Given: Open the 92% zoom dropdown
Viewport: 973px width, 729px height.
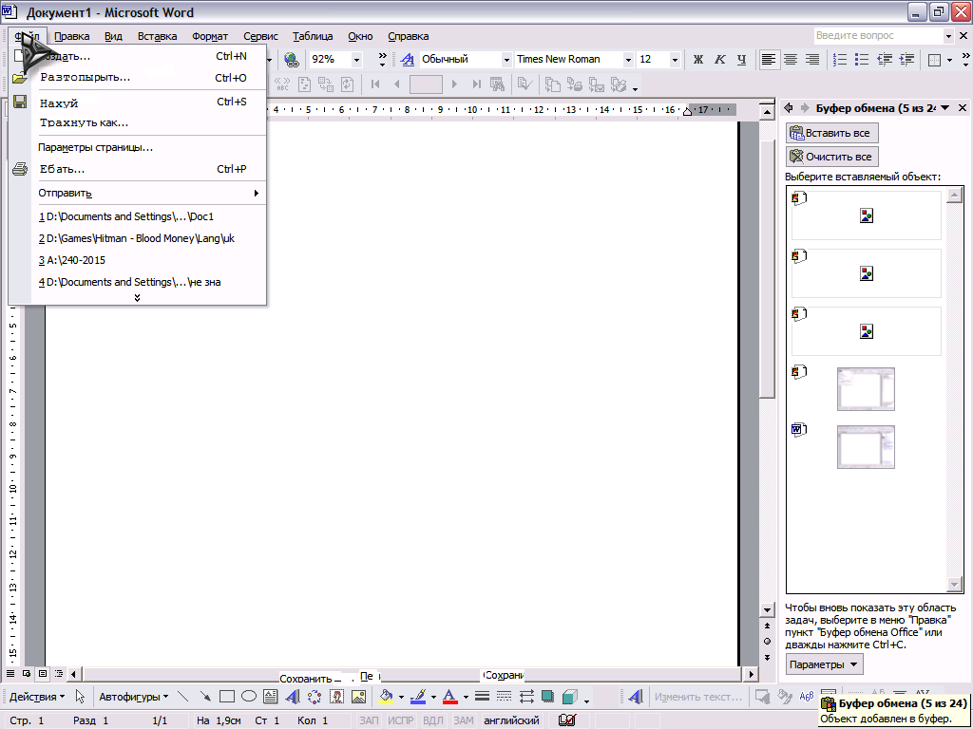Looking at the screenshot, I should pyautogui.click(x=357, y=60).
